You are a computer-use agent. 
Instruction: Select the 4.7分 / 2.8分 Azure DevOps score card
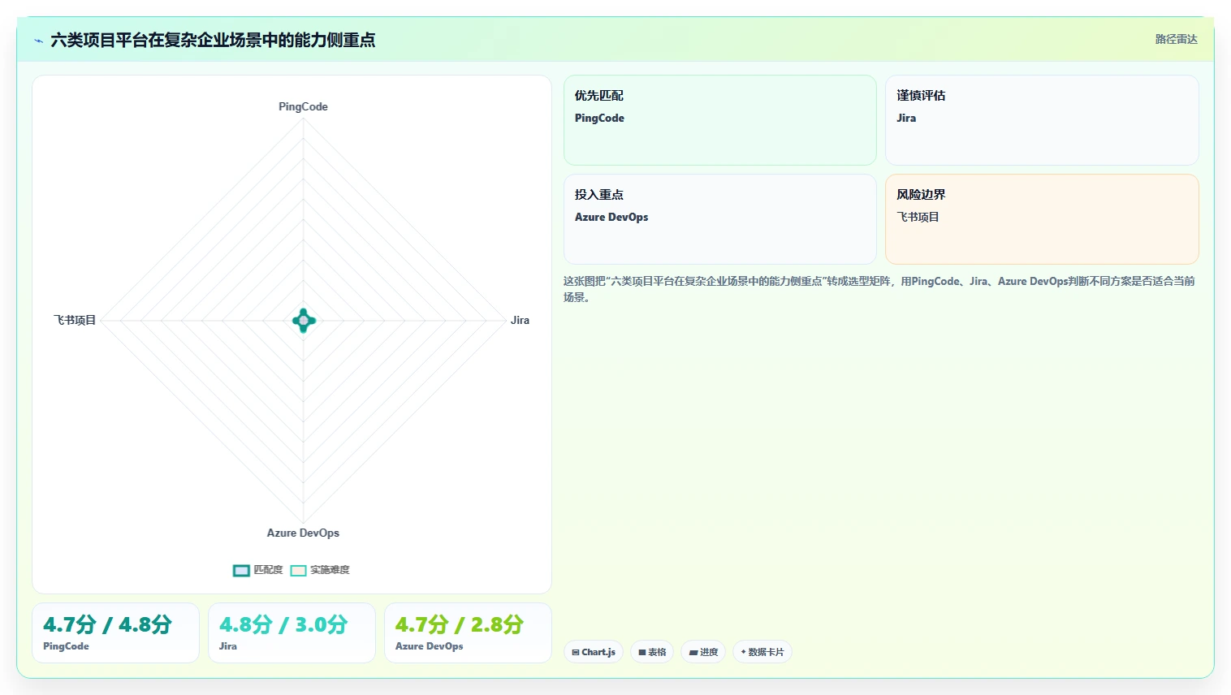point(468,633)
